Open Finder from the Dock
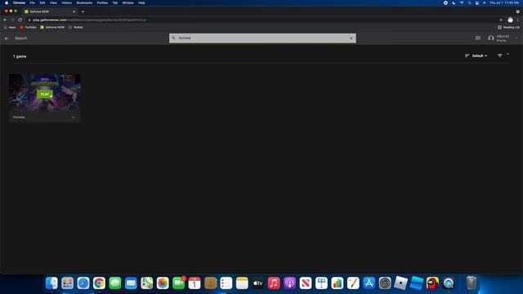 (x=51, y=283)
